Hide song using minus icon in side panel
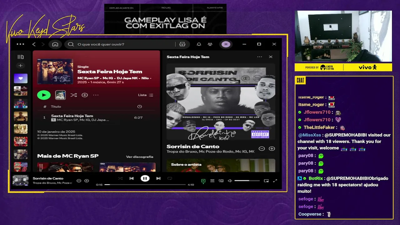This screenshot has height=225, width=400. click(x=262, y=149)
